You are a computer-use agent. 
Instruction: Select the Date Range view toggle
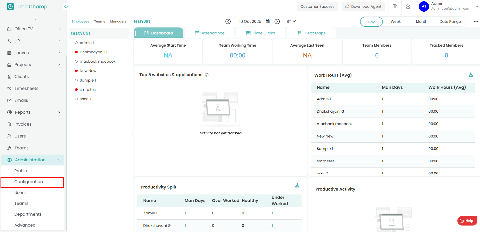click(x=450, y=22)
